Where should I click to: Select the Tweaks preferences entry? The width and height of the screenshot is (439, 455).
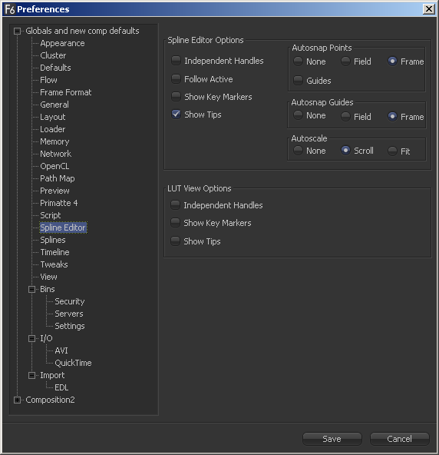(54, 264)
